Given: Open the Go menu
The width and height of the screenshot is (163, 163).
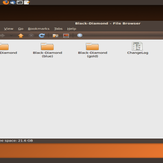Looking at the screenshot, I should pyautogui.click(x=21, y=29).
